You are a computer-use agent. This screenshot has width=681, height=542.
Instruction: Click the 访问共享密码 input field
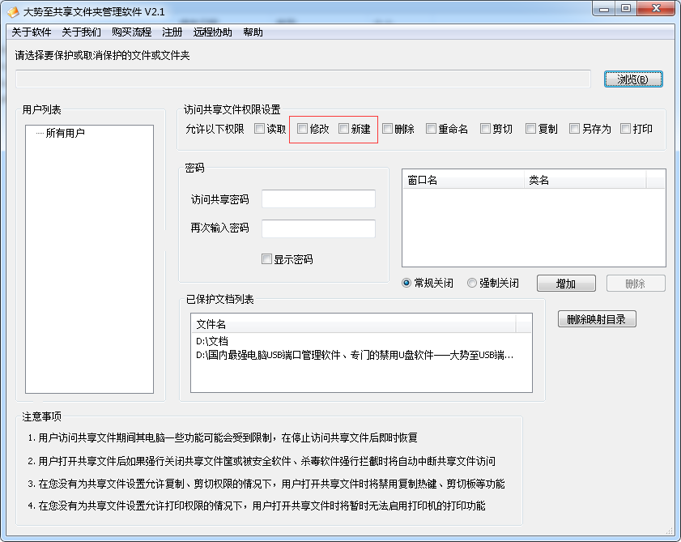[318, 199]
